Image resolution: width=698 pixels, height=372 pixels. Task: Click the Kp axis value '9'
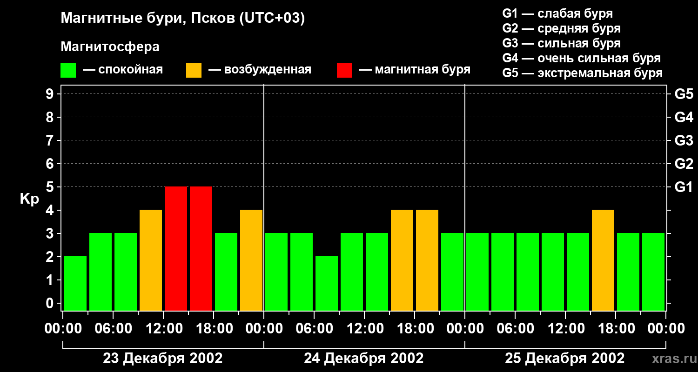coord(51,94)
